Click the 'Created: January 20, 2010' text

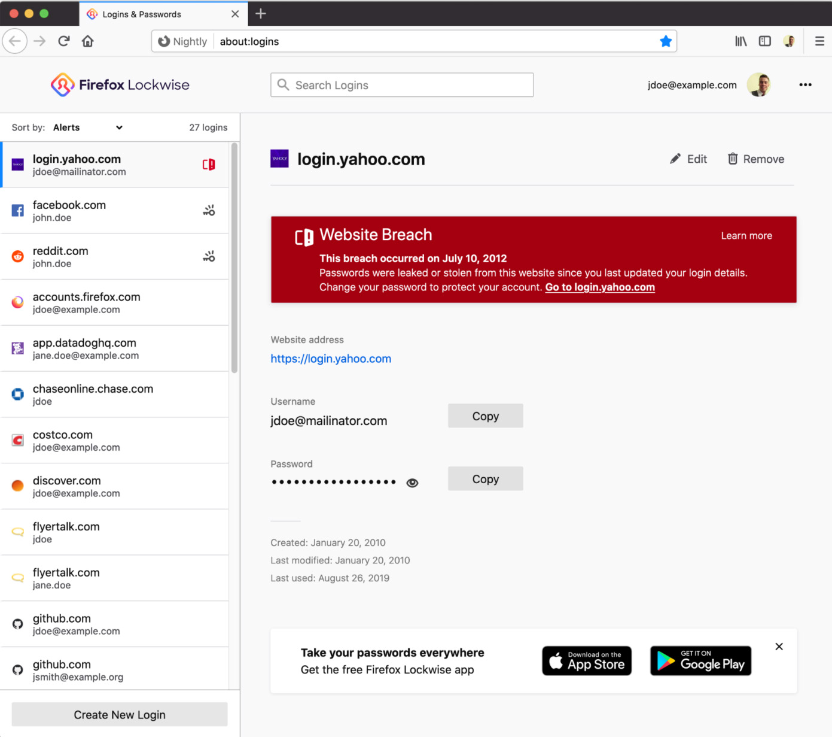[328, 543]
